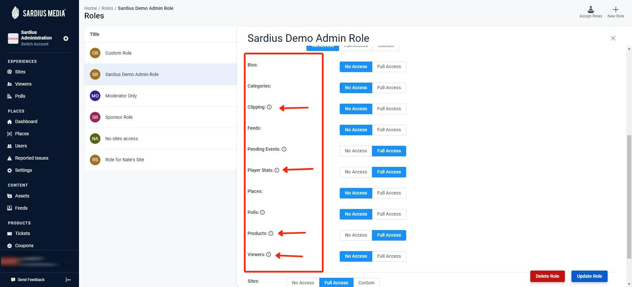Click the Products info icon
The height and width of the screenshot is (287, 632).
(271, 233)
